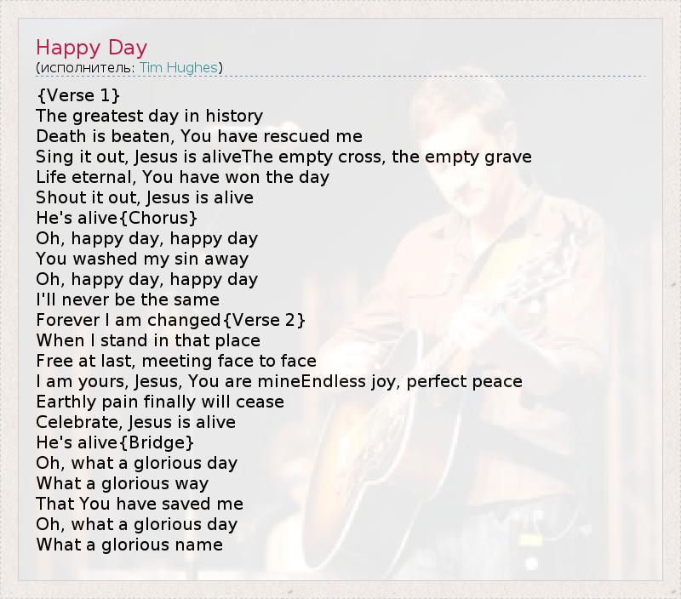Viewport: 681px width, 599px height.
Task: Click 'When I stand in that place'
Action: (x=148, y=340)
